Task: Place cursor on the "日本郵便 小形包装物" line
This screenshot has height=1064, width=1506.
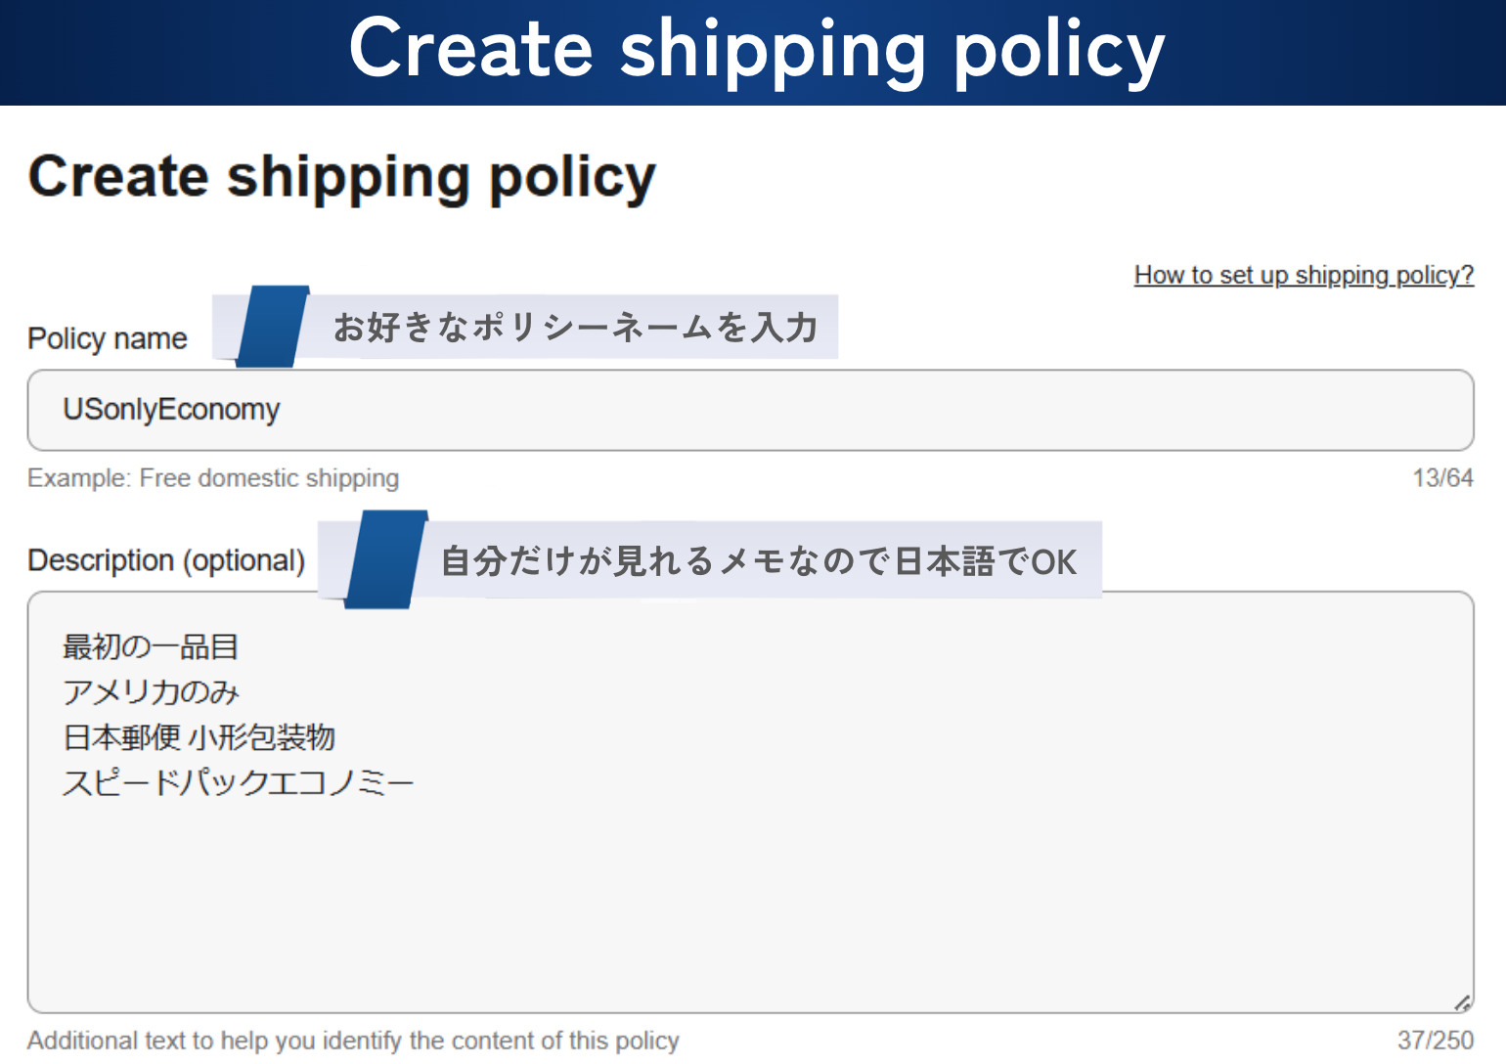Action: (x=199, y=737)
